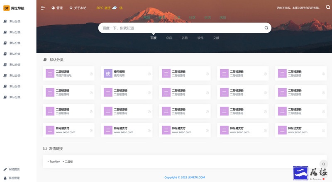Select the 软件 search tab

click(x=200, y=38)
